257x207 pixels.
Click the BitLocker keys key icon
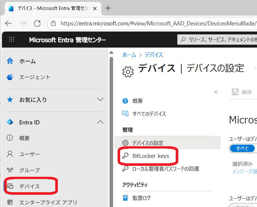tap(125, 156)
